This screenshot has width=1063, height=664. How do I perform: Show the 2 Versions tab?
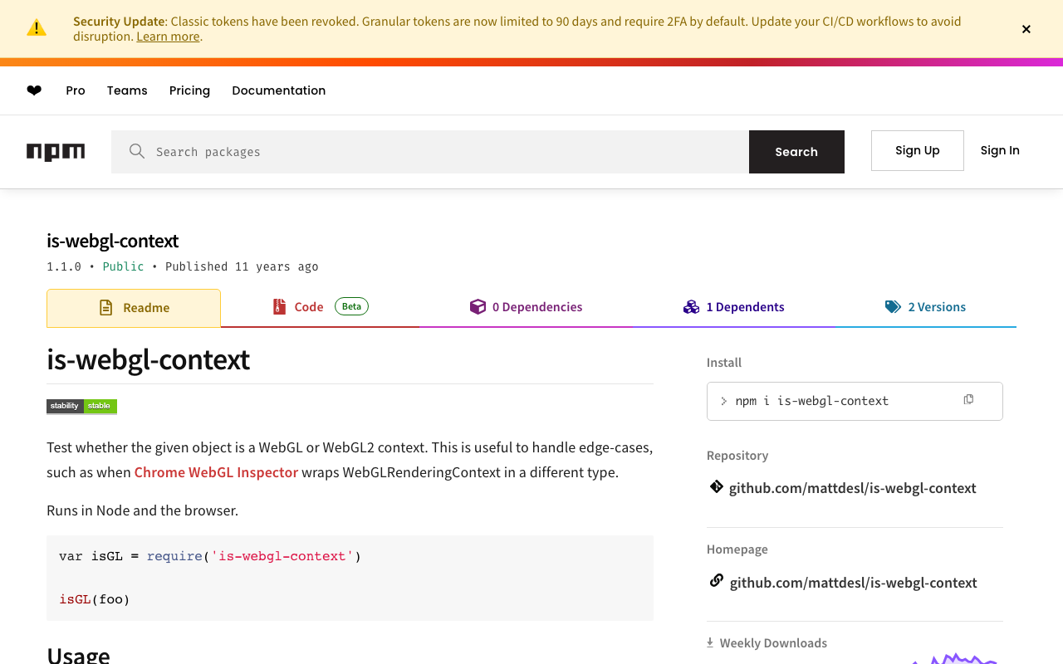tap(926, 307)
